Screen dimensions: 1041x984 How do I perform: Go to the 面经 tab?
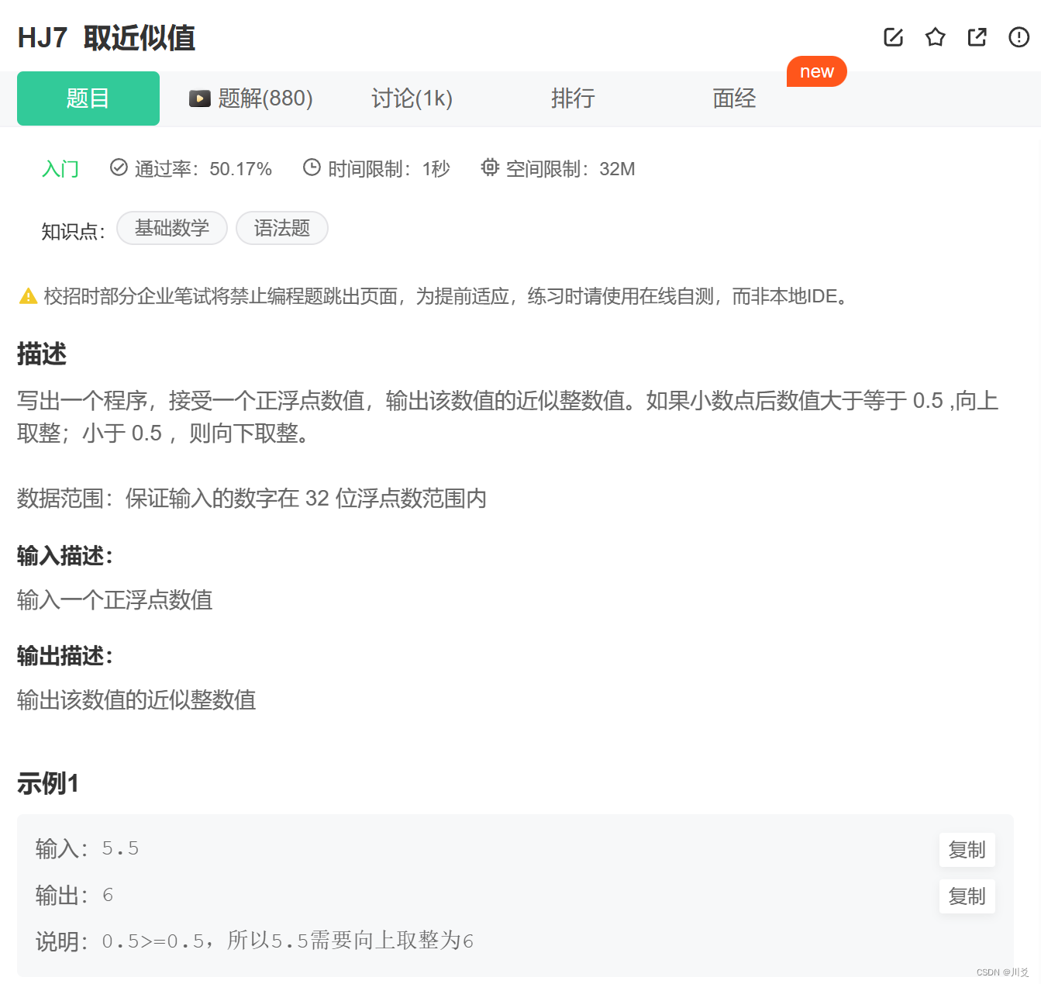[x=734, y=98]
